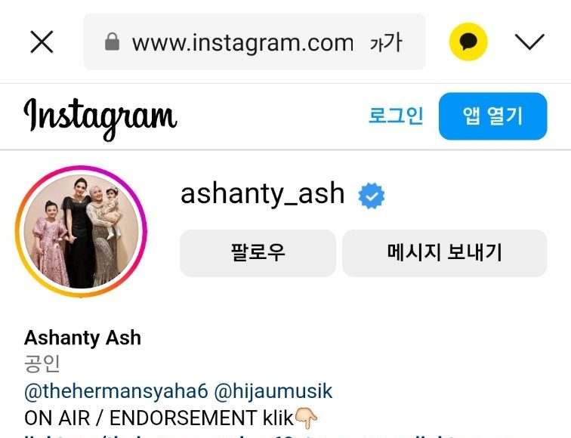This screenshot has height=438, width=571.
Task: Tap the blue 앱 열기 button
Action: 492,116
